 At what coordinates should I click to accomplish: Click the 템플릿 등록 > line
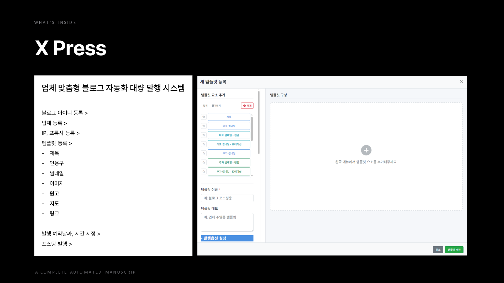pyautogui.click(x=57, y=143)
